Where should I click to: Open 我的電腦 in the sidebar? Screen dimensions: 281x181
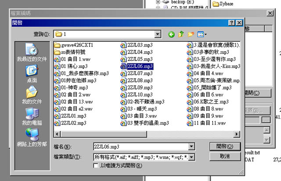pos(32,116)
